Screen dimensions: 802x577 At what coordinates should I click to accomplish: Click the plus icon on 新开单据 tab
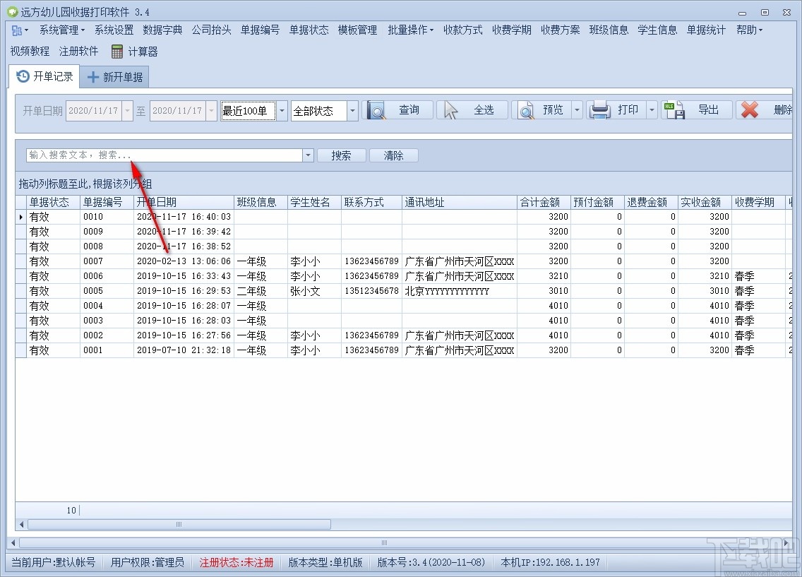(93, 77)
